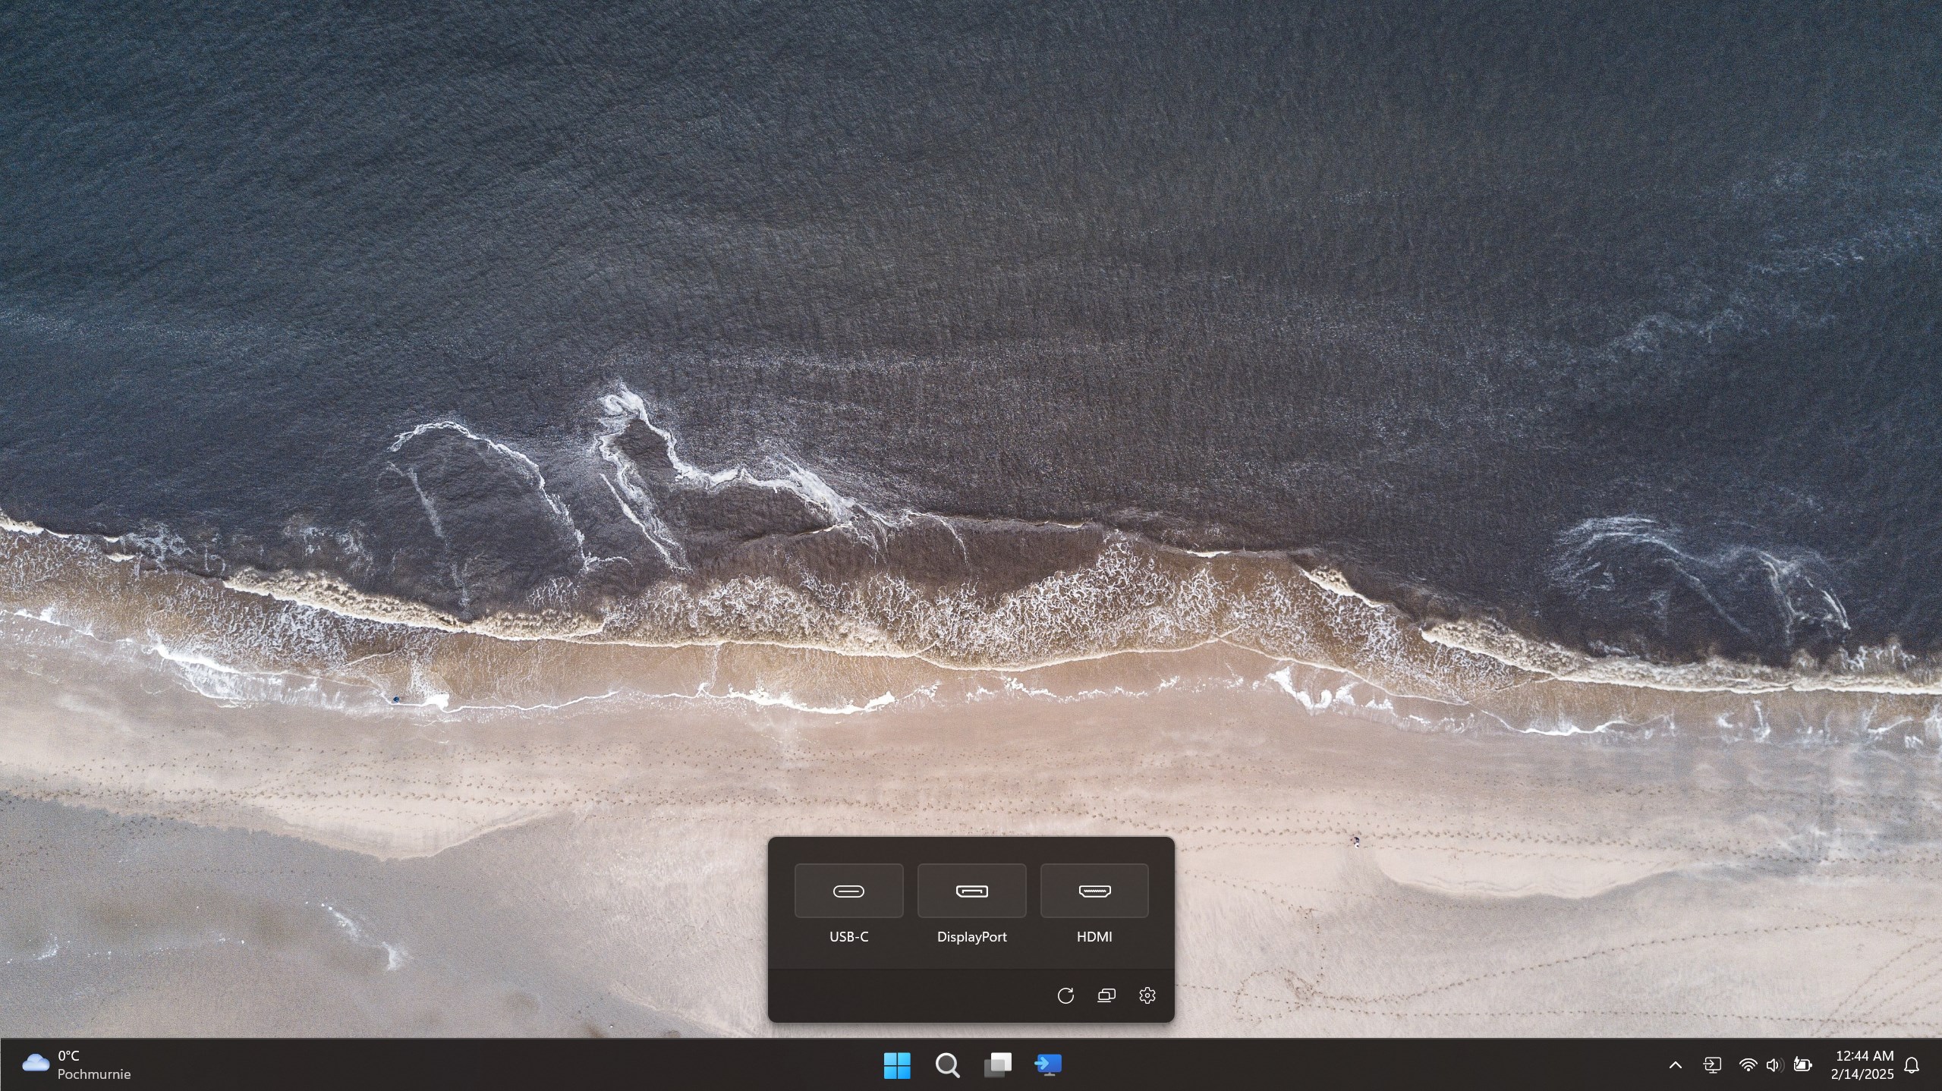Refresh the input source list
The width and height of the screenshot is (1942, 1091).
1065,995
